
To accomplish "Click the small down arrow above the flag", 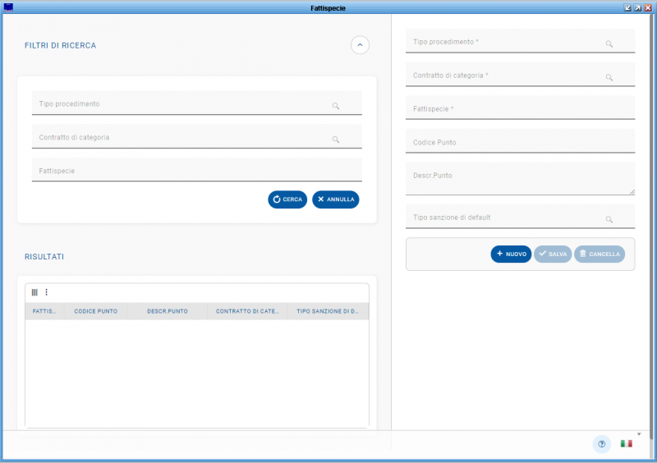I will point(639,434).
